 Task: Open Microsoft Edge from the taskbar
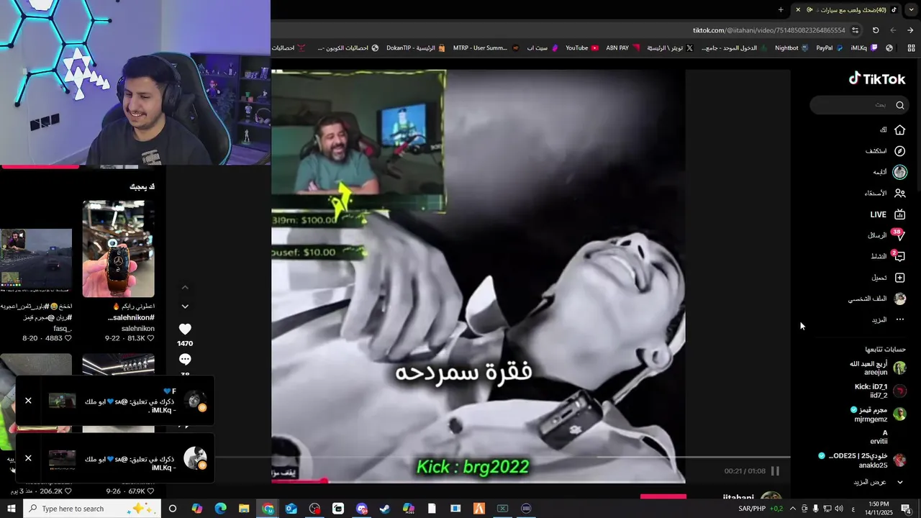220,509
